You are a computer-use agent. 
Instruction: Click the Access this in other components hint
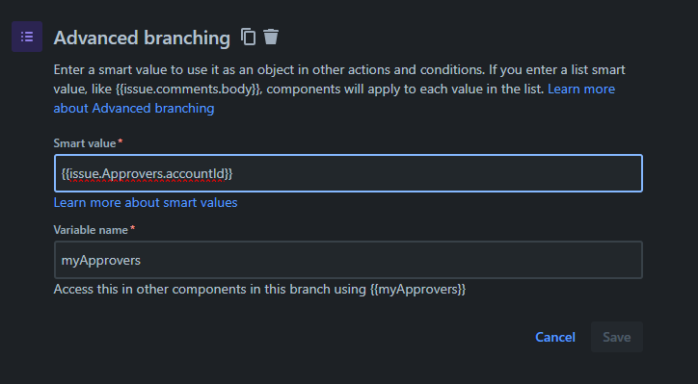(259, 290)
